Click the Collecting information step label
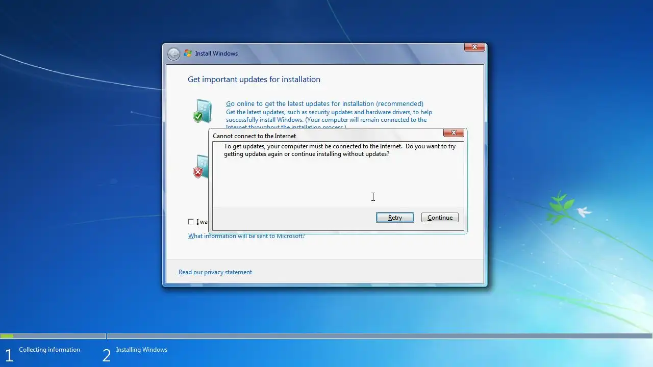This screenshot has width=653, height=367. (49, 350)
